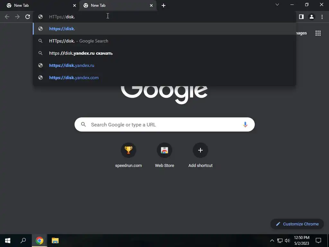This screenshot has width=329, height=247.
Task: Click Customize Chrome button
Action: click(x=297, y=224)
